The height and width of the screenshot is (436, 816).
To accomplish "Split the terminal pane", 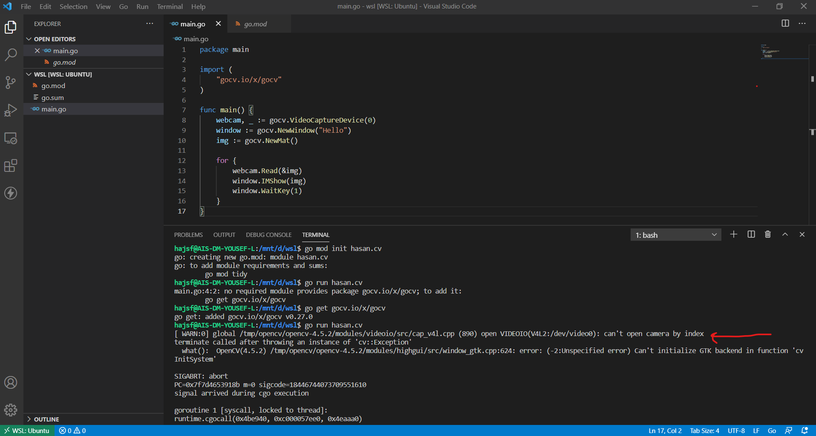I will [x=750, y=234].
